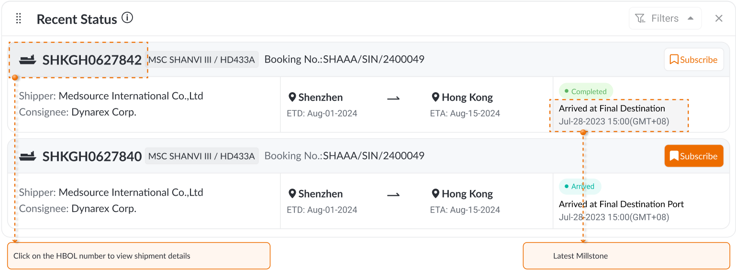Close the Recent Status panel
Viewport: 736px width, 275px height.
[x=718, y=19]
